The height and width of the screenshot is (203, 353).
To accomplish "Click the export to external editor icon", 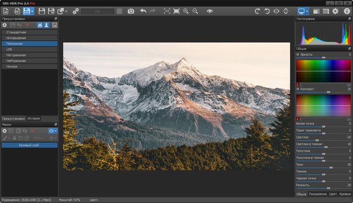I will [x=61, y=11].
